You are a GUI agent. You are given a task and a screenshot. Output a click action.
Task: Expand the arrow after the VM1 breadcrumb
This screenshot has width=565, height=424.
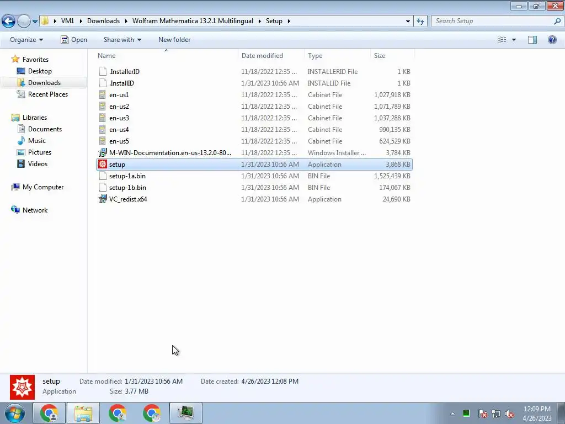click(x=80, y=21)
